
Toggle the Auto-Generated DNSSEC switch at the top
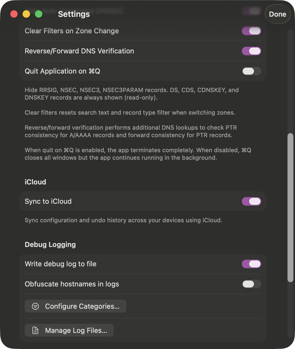pyautogui.click(x=251, y=11)
